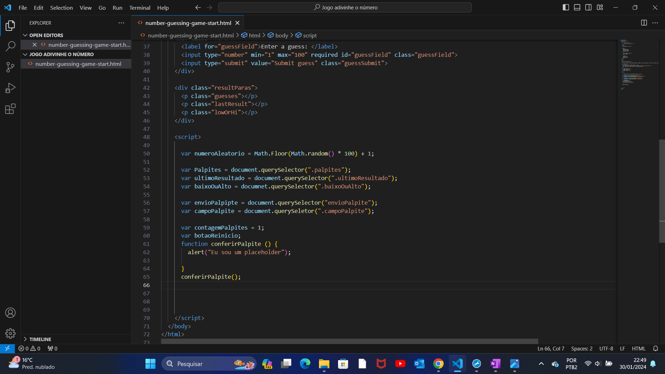
Task: Toggle Panel layout icon
Action: pos(577,7)
